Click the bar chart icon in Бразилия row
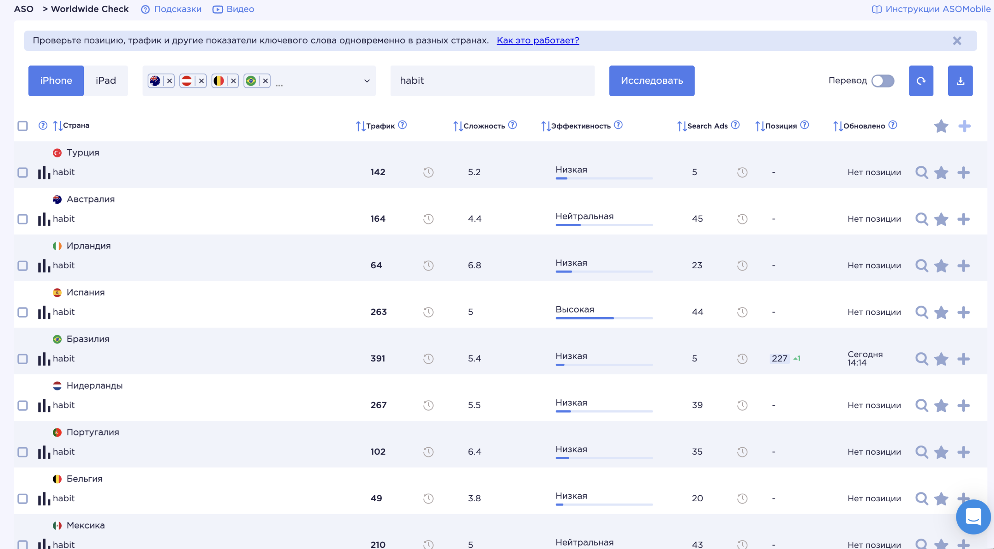994x549 pixels. pos(44,359)
